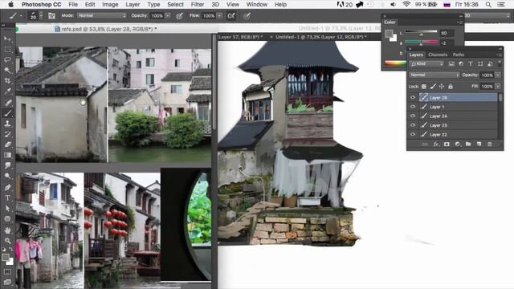This screenshot has width=514, height=289.
Task: Click the foreground color swatch in toolbox
Action: coord(6,257)
